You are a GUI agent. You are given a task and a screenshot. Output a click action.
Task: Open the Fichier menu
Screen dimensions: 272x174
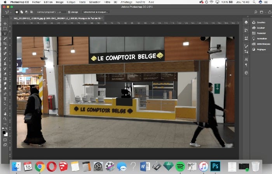pyautogui.click(x=36, y=2)
